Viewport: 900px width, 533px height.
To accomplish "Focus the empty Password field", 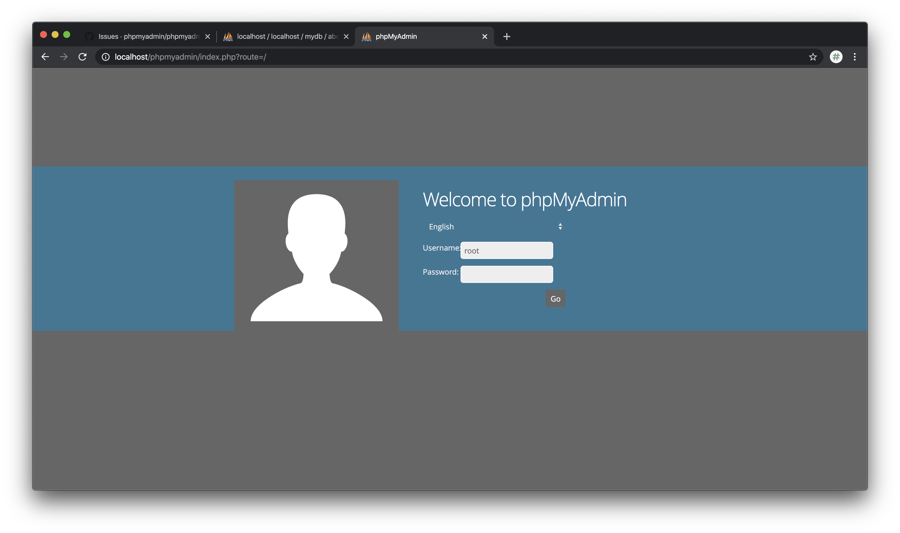I will [507, 274].
